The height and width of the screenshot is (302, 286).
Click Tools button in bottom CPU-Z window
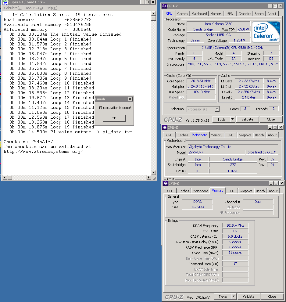pos(223,297)
